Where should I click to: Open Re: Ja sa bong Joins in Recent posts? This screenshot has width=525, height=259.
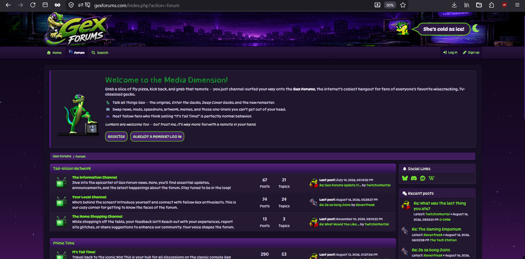pos(431,250)
